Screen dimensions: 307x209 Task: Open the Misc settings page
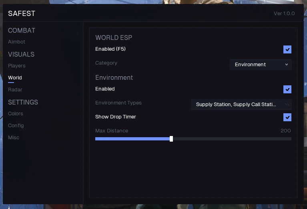[x=14, y=137]
